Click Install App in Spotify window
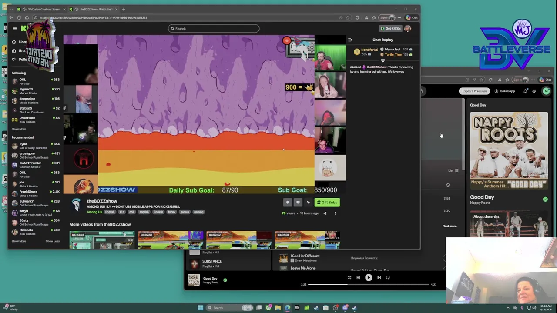The width and height of the screenshot is (557, 313). tap(505, 91)
